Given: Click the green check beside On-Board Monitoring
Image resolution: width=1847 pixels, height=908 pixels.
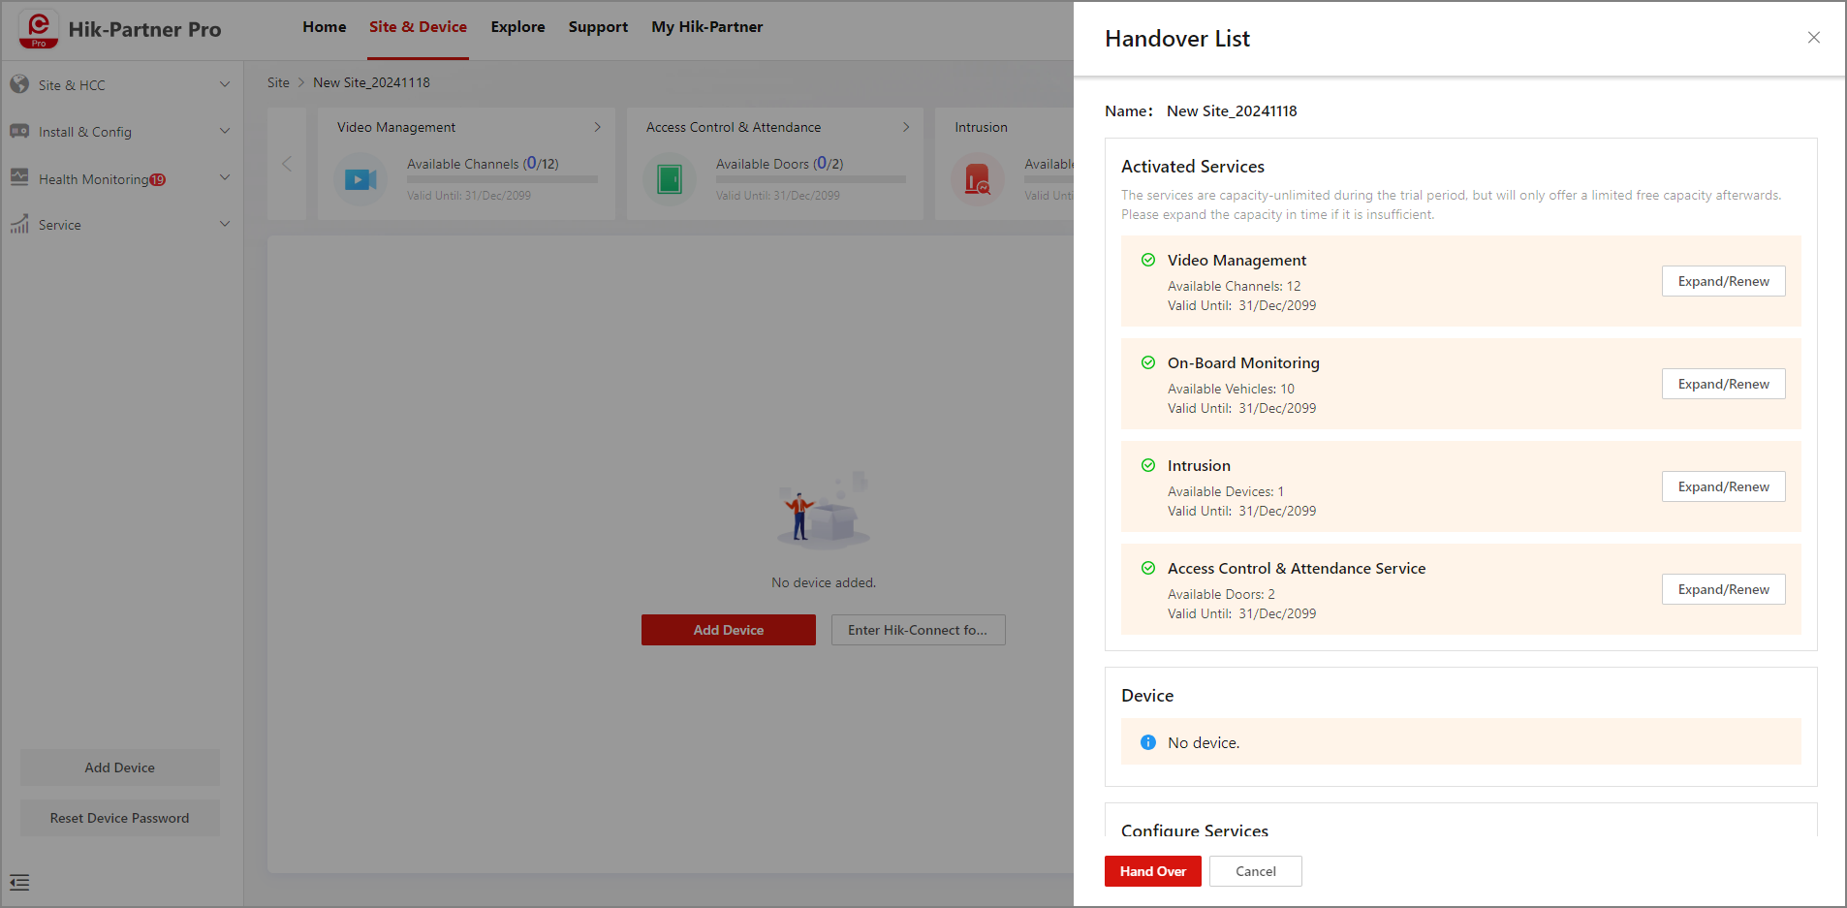Looking at the screenshot, I should pyautogui.click(x=1148, y=362).
